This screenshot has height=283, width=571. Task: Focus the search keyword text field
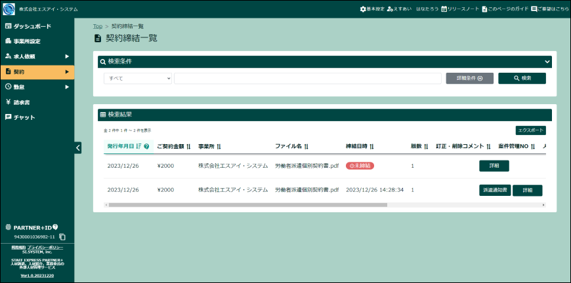click(308, 79)
